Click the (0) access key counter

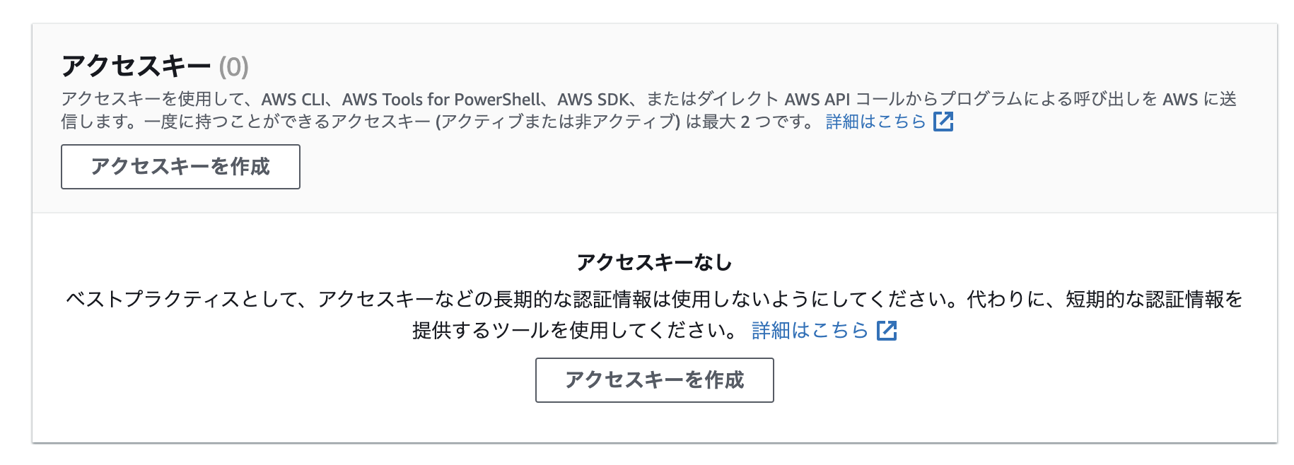pyautogui.click(x=233, y=65)
